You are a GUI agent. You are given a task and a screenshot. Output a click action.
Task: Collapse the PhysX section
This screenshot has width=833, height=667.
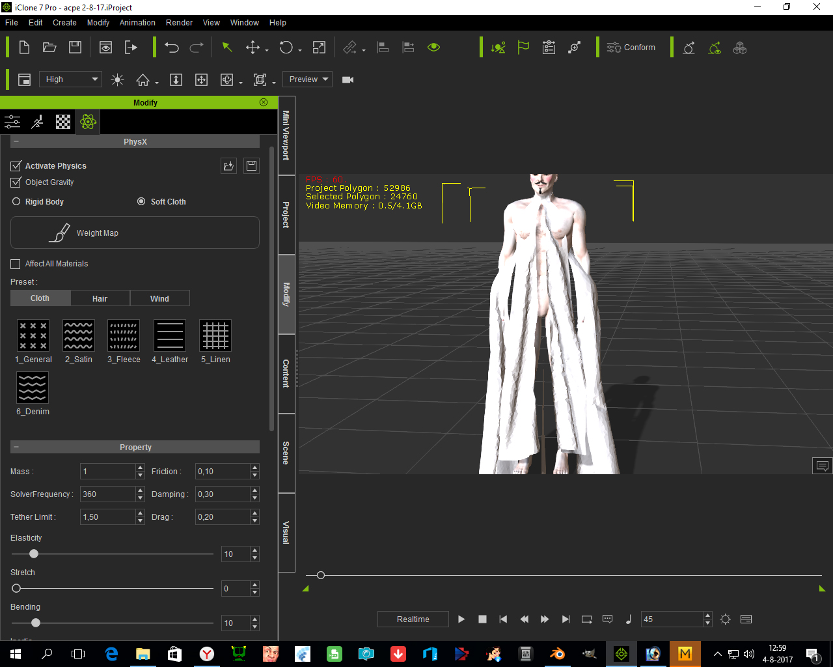pyautogui.click(x=16, y=141)
